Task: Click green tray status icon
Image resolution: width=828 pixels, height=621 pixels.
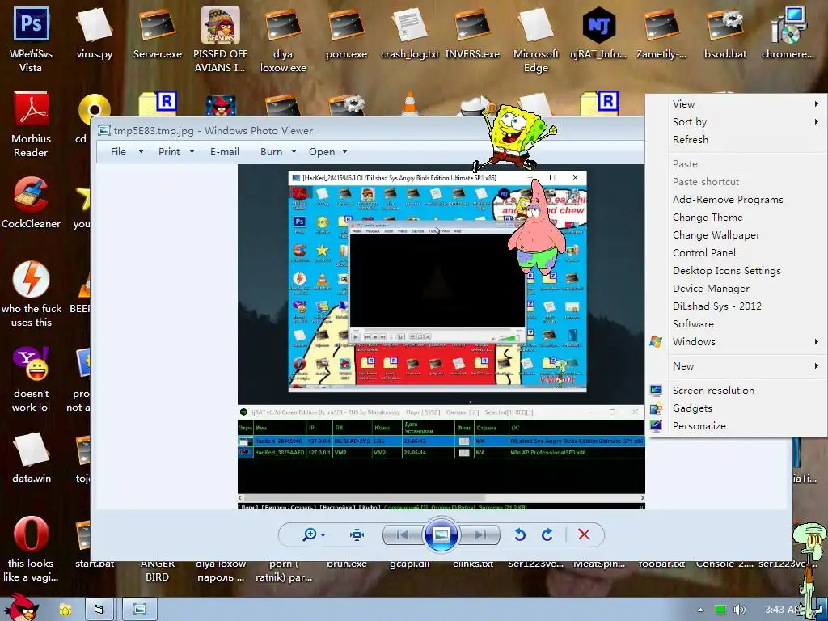Action: point(720,610)
